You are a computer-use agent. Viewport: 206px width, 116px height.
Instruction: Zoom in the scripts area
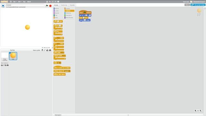click(201, 111)
